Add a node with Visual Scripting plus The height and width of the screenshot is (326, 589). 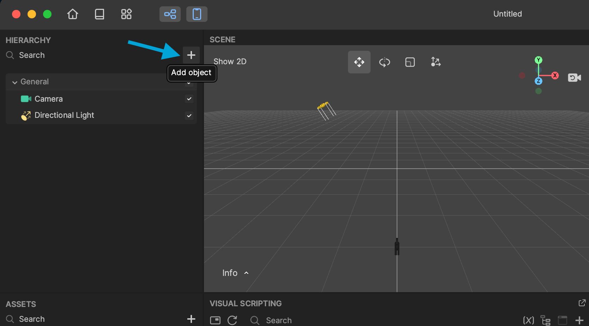click(579, 320)
